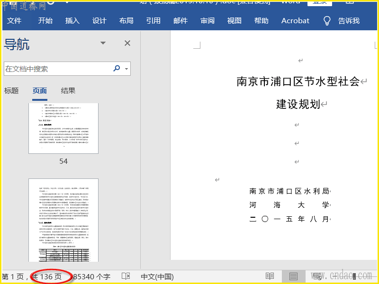Screen dimensions: 379x284
Task: Click 南京市浦口区水利局 text line
Action: point(289,191)
